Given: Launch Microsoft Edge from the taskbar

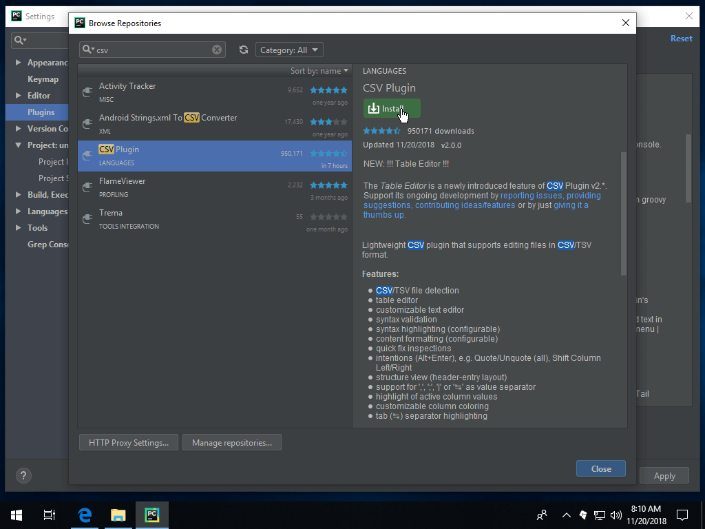Looking at the screenshot, I should (x=84, y=515).
